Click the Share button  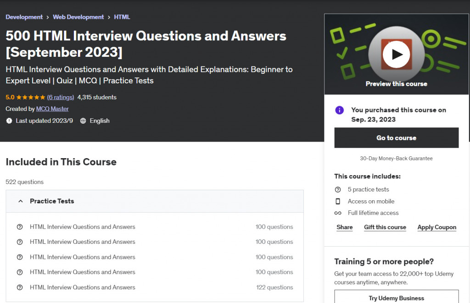coord(344,227)
